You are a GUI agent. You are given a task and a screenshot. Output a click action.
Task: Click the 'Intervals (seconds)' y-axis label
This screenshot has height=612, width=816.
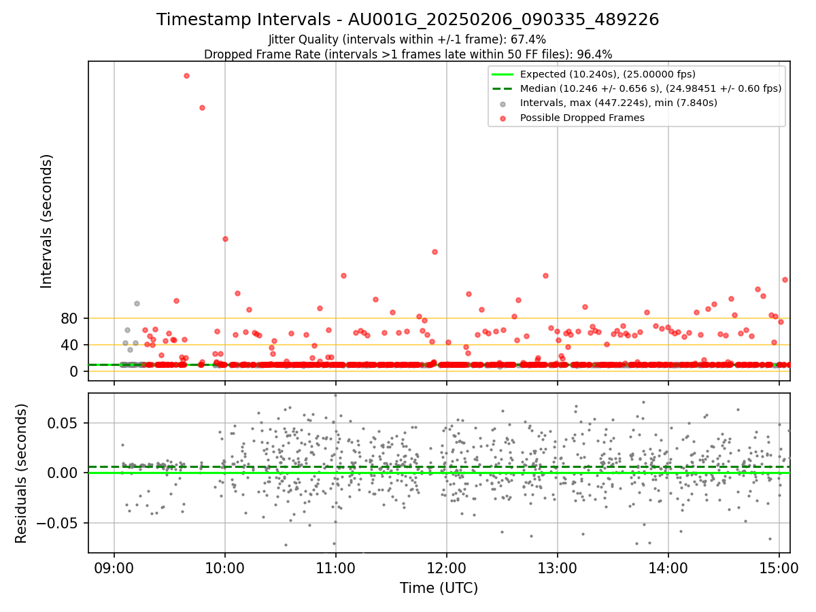[46, 221]
